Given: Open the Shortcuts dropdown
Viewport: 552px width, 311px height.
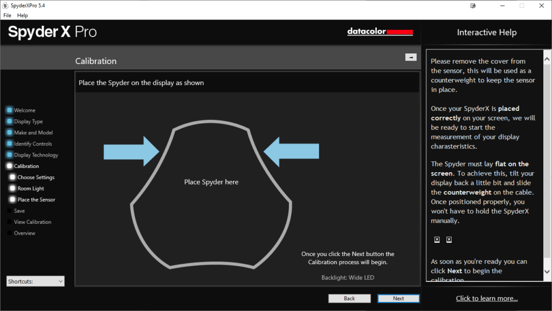Looking at the screenshot, I should pos(36,281).
